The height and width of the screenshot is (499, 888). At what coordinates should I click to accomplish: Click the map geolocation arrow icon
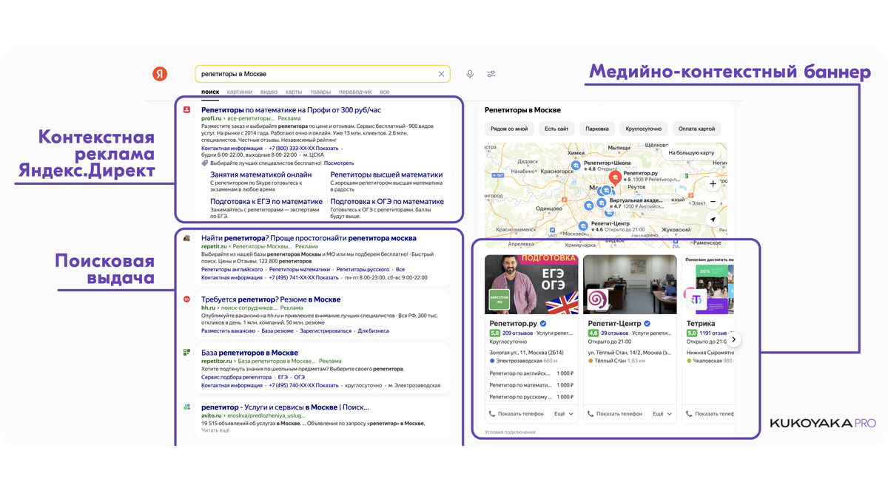tap(713, 220)
